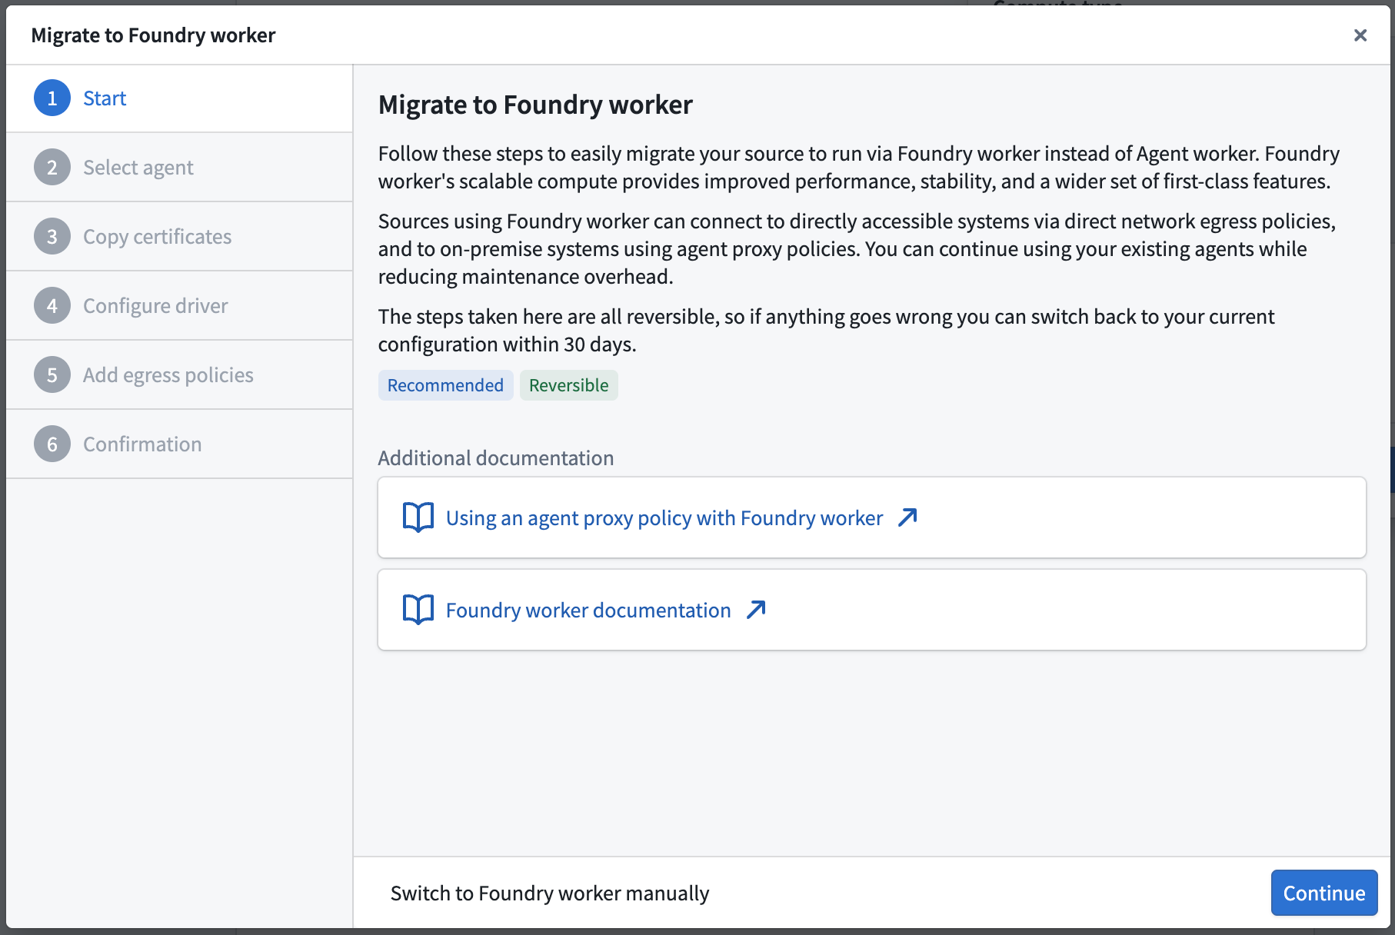1395x935 pixels.
Task: Click the step 3 number circle
Action: pos(52,237)
